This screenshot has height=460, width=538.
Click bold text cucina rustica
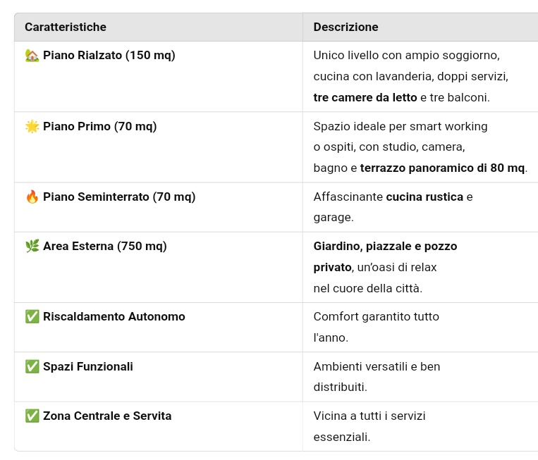[x=424, y=197]
